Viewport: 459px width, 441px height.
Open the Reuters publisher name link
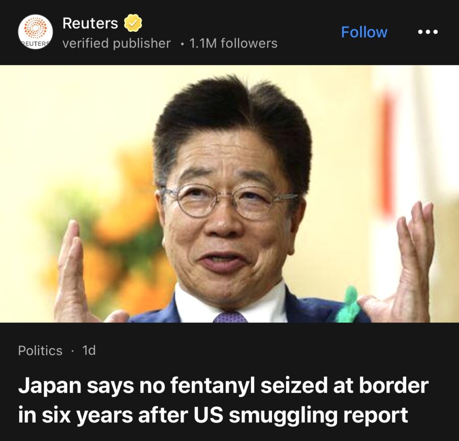click(x=90, y=23)
